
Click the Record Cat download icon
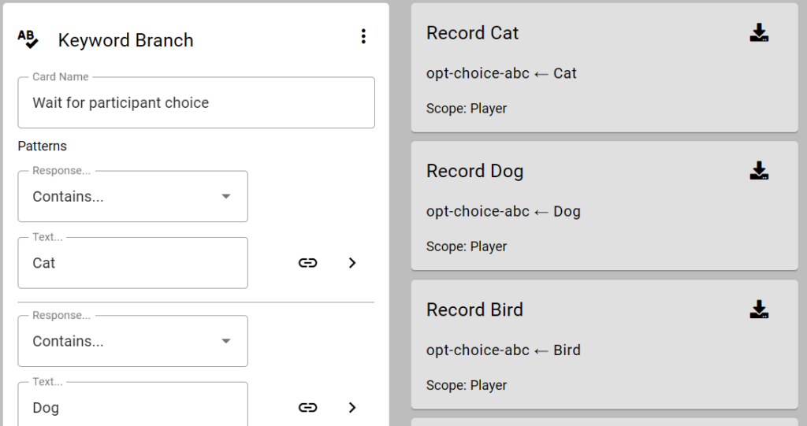[x=758, y=33]
